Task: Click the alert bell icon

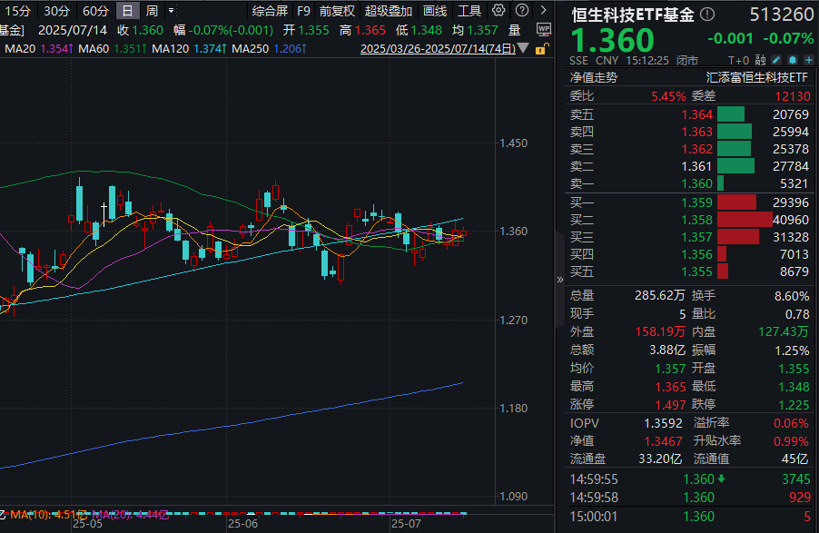Action: [x=792, y=60]
